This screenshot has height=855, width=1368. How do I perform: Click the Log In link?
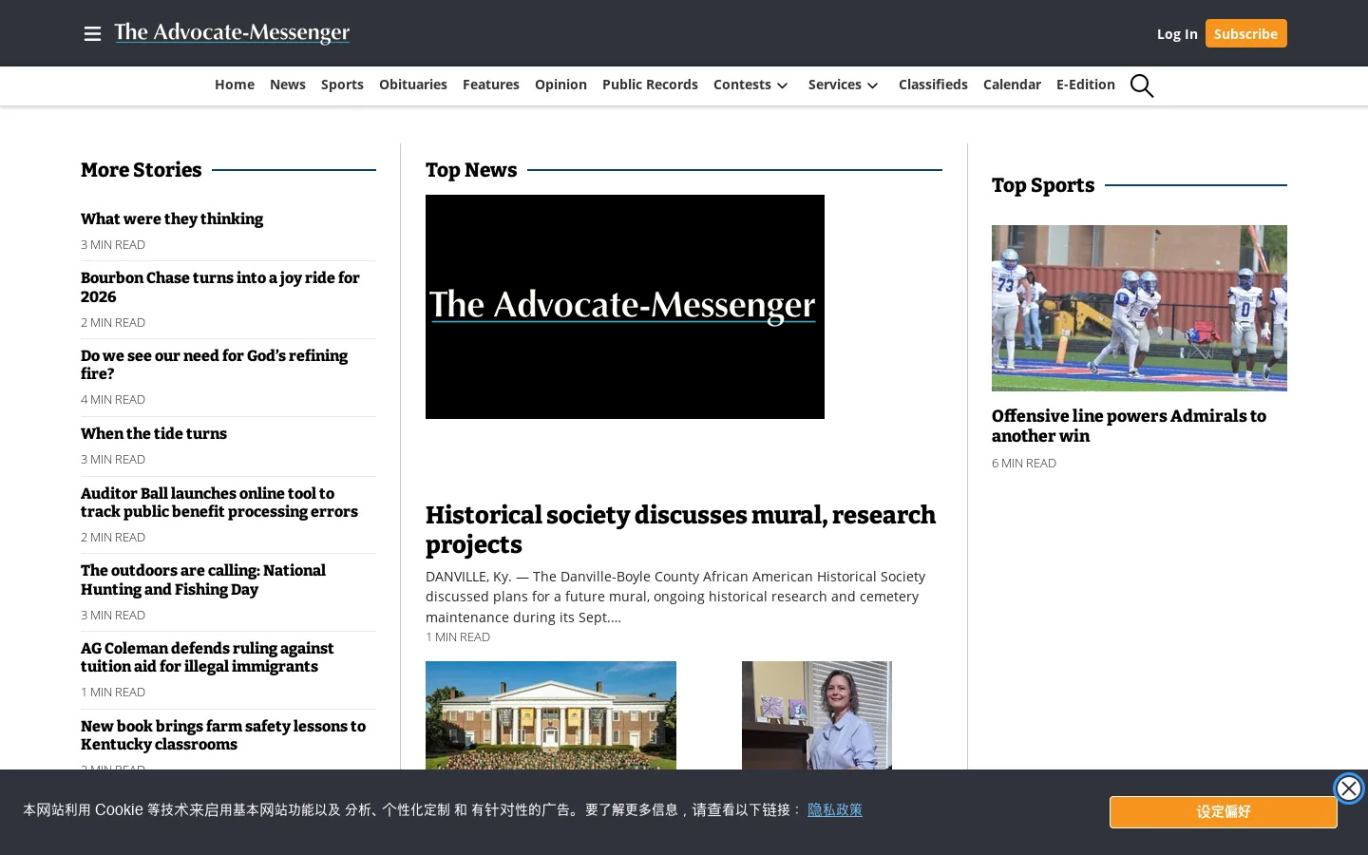click(x=1177, y=33)
